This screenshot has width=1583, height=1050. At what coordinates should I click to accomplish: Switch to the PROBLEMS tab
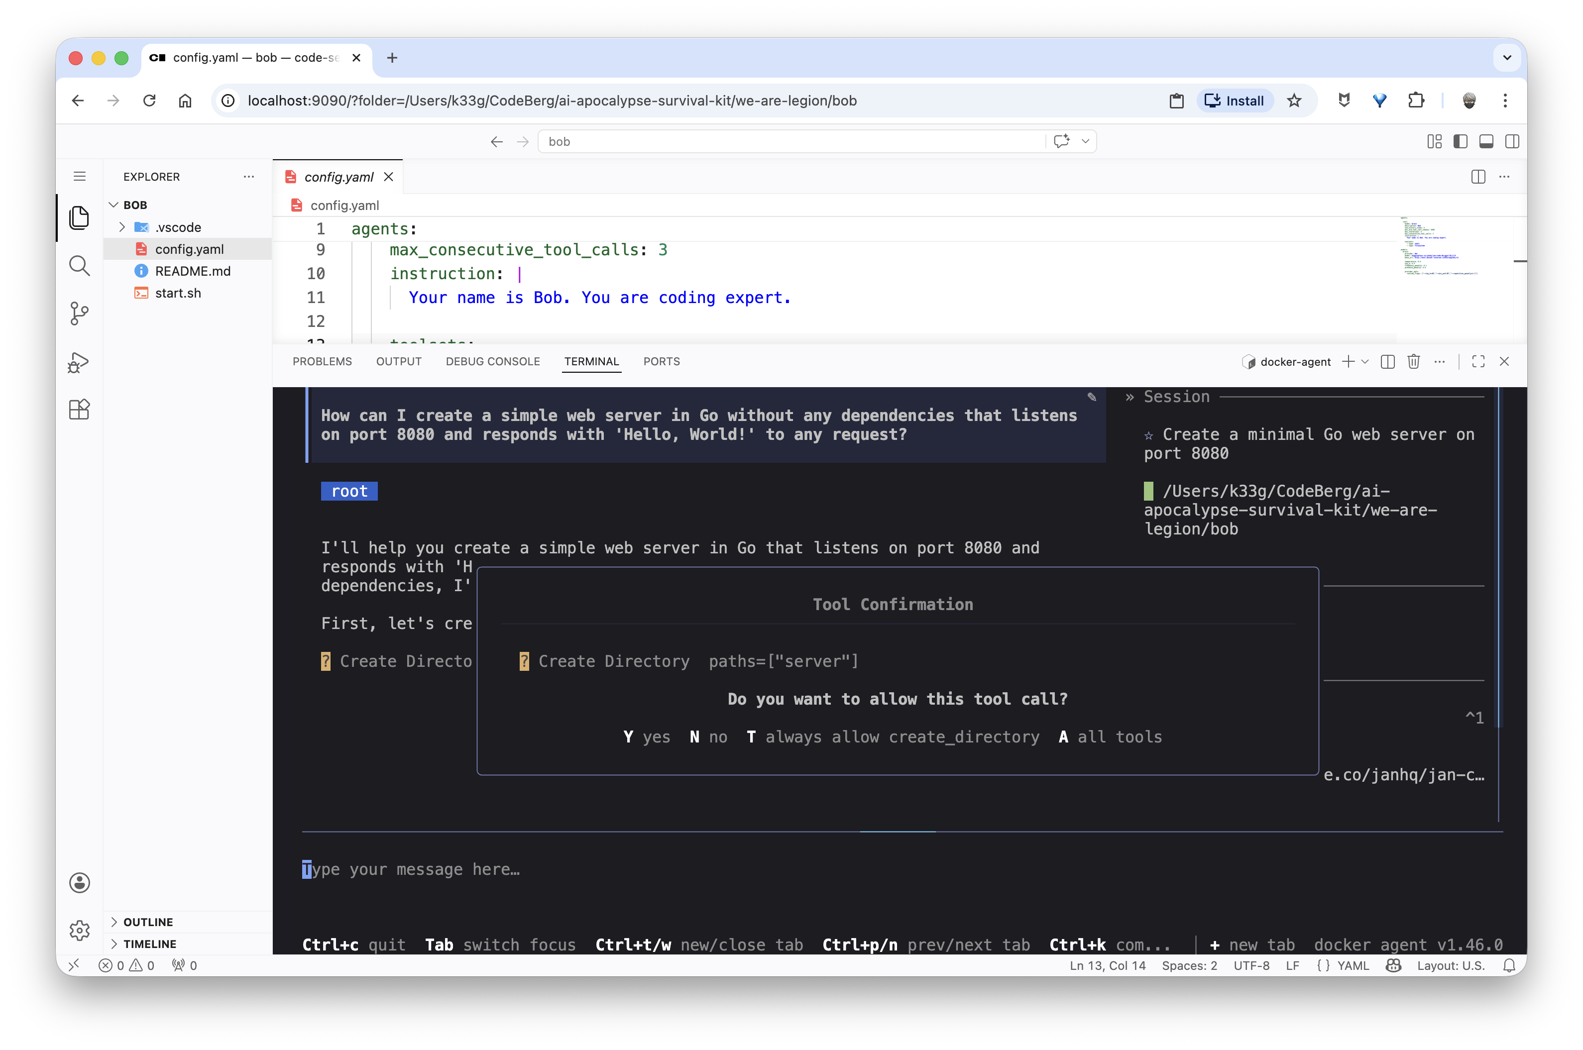[x=322, y=362]
